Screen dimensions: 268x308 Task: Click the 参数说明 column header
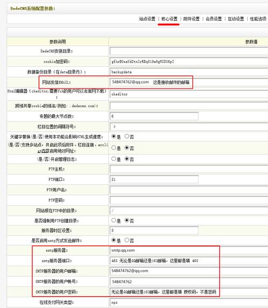(57, 42)
